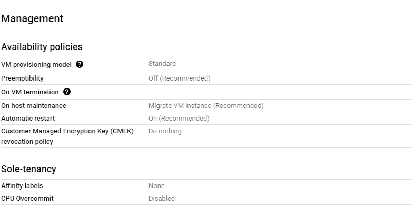Select the CMEK revocation policy label

pos(67,136)
